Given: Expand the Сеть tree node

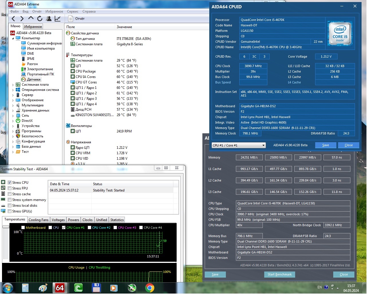Looking at the screenshot, I should click(x=13, y=116).
